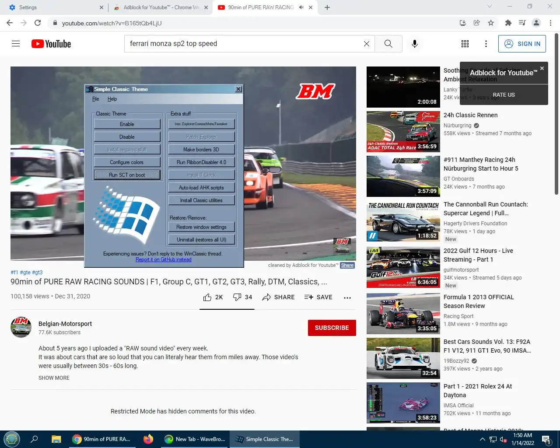560x448 pixels.
Task: Click Restore window settings button
Action: pos(201,227)
